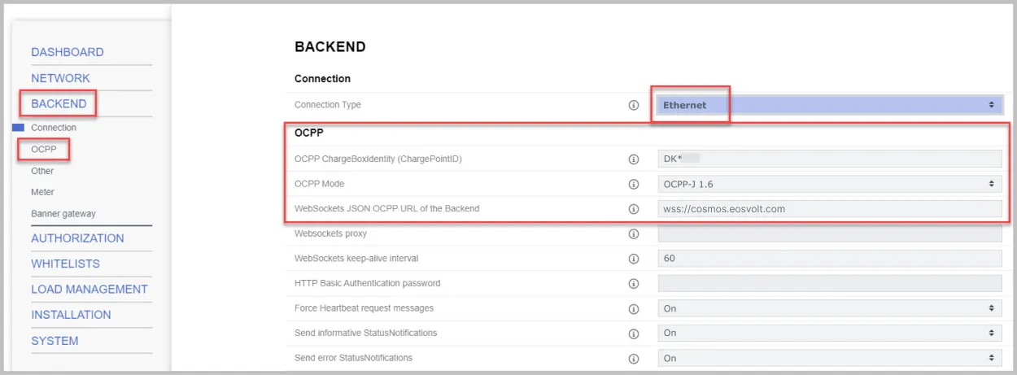
Task: View info for WebSockets JSON OCPP URL
Action: 634,209
